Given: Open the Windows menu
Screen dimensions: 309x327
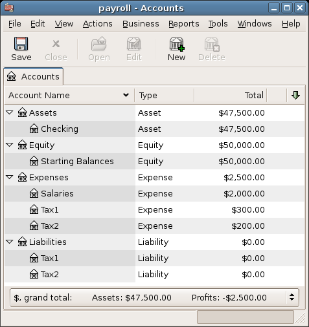Looking at the screenshot, I should [x=255, y=24].
